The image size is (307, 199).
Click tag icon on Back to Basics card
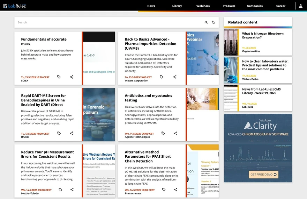click(162, 77)
